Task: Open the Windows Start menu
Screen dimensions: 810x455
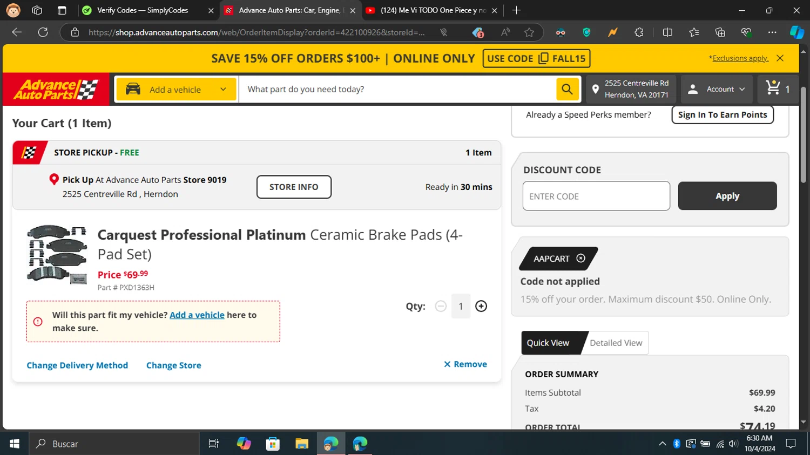Action: tap(15, 444)
